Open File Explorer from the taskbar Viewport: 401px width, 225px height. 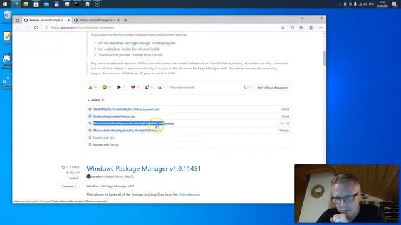[26, 4]
